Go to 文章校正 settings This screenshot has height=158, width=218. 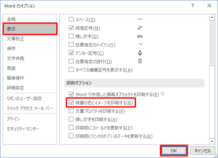[16, 39]
